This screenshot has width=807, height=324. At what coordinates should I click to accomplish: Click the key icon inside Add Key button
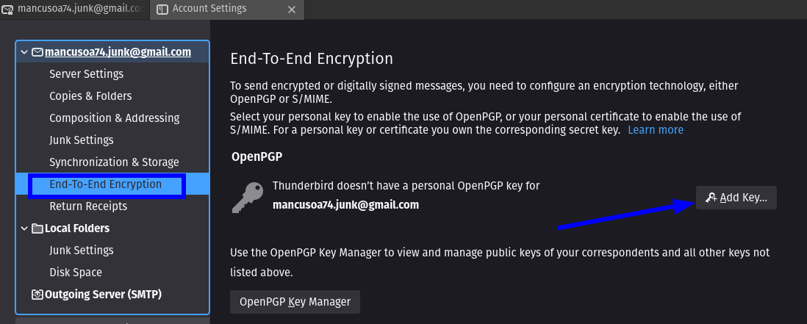point(711,198)
